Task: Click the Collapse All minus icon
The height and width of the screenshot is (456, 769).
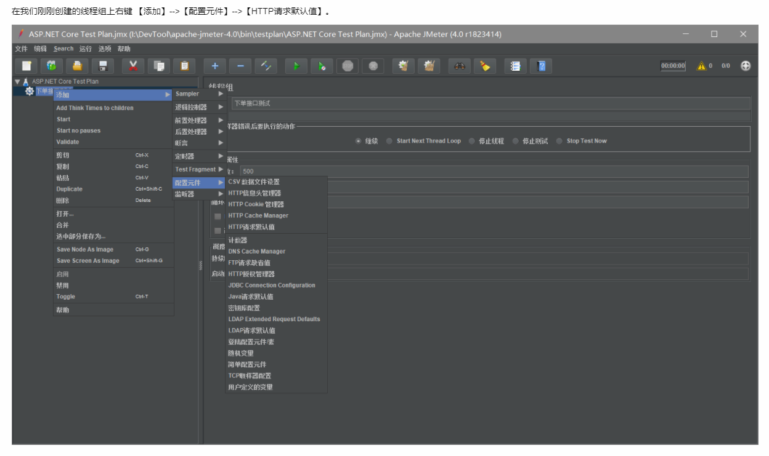Action: 240,66
